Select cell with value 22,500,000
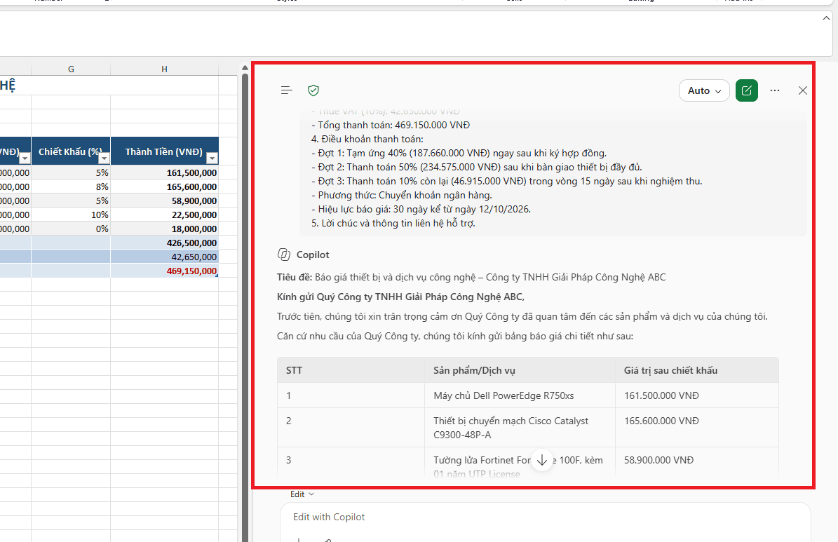Image resolution: width=838 pixels, height=542 pixels. (165, 215)
